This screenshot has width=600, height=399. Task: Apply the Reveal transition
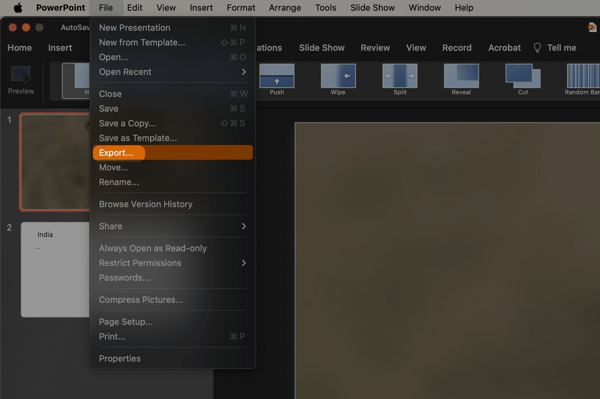point(461,76)
